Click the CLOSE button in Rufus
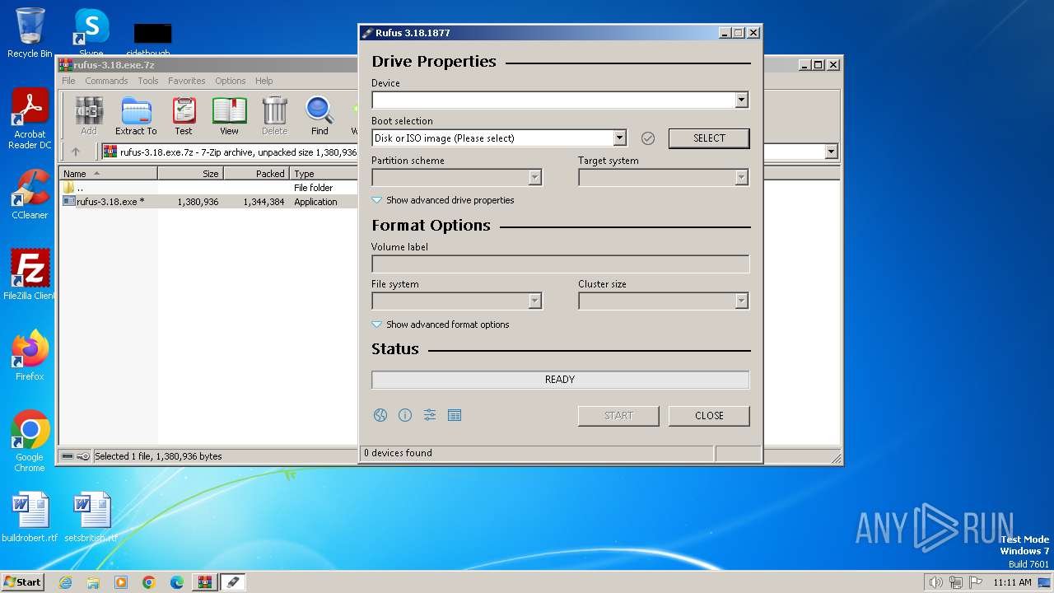Screen dimensions: 1054x593 click(709, 416)
